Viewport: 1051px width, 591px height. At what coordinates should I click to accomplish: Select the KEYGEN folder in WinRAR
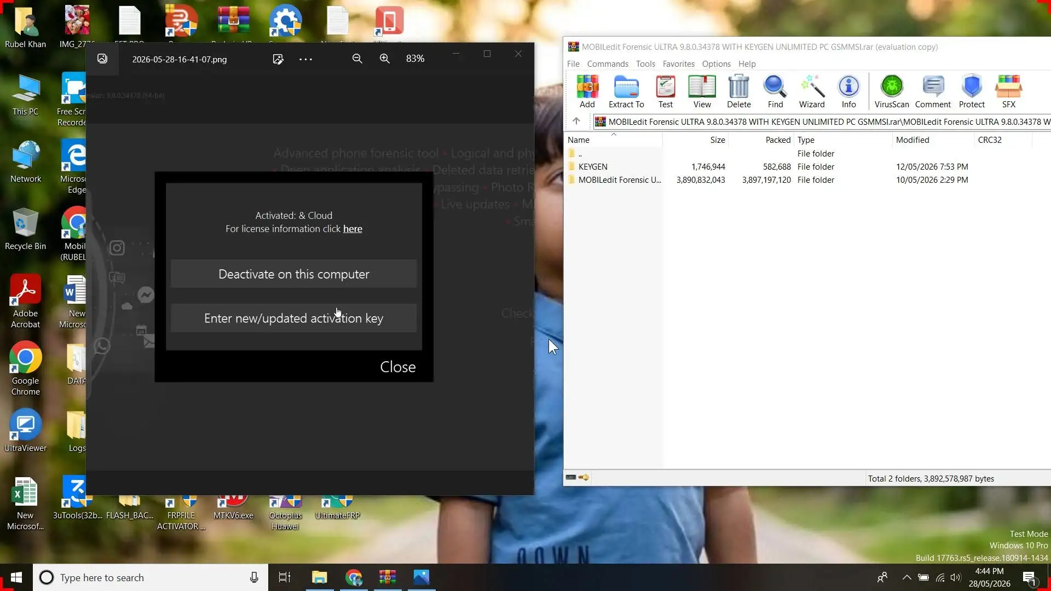[593, 166]
